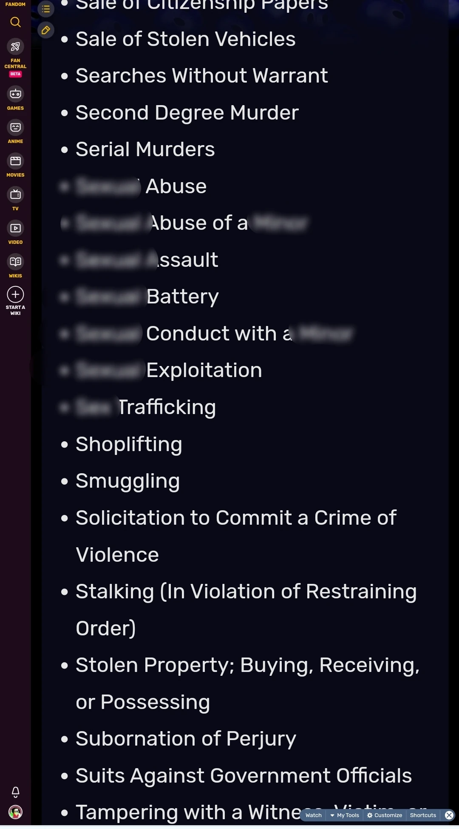Open the Movies clapperboard icon
The height and width of the screenshot is (829, 459).
(x=15, y=161)
